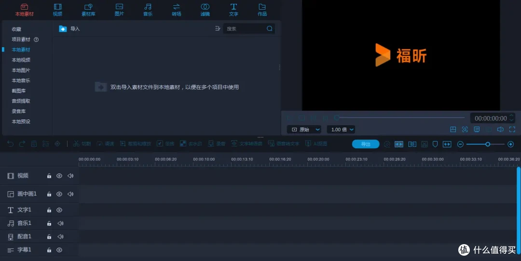Image resolution: width=521 pixels, height=261 pixels.
Task: Click the 导入 import button
Action: click(69, 29)
